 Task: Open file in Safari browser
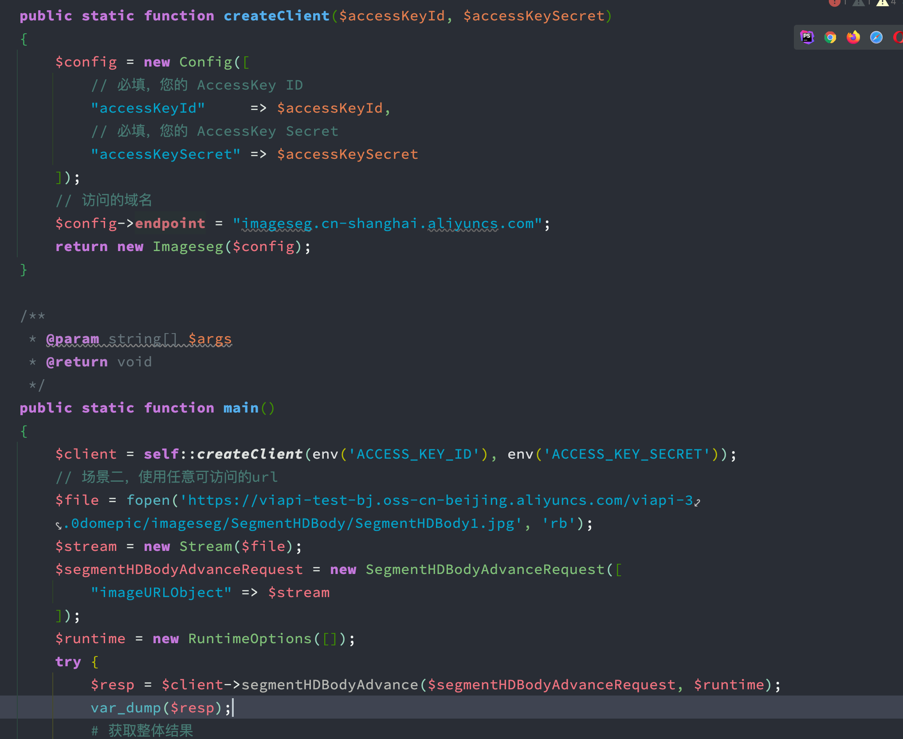[x=876, y=37]
